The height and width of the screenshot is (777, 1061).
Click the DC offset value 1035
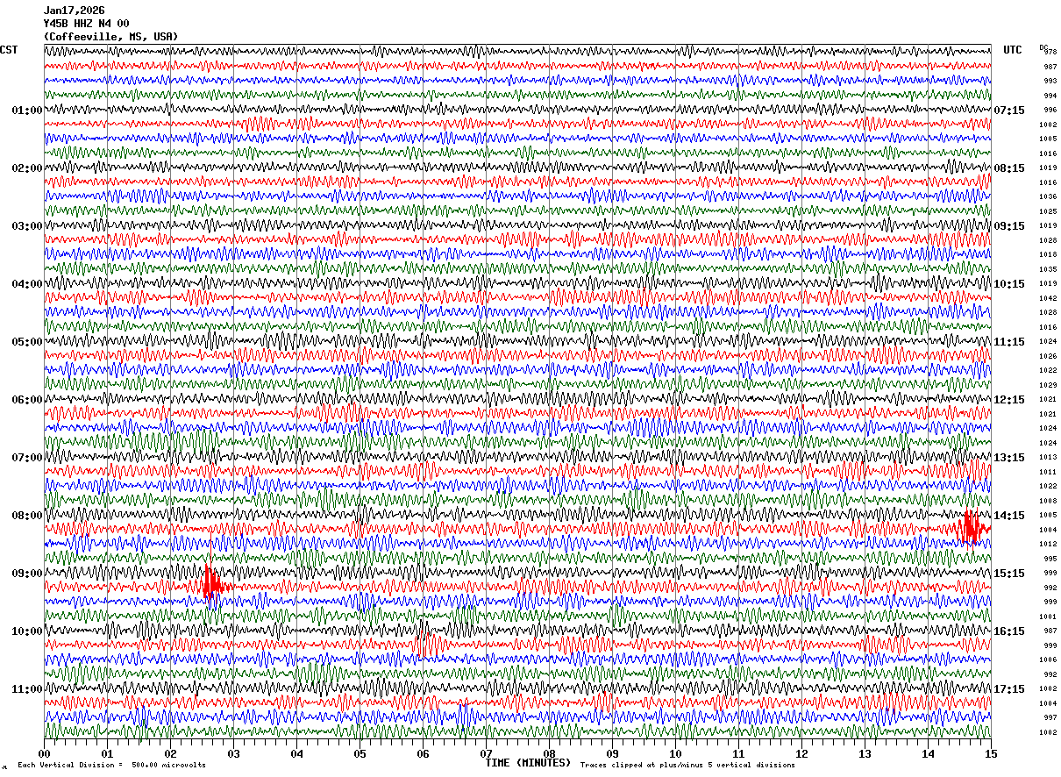click(x=1049, y=269)
